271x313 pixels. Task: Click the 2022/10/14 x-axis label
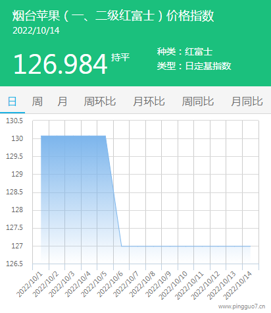coord(238,285)
